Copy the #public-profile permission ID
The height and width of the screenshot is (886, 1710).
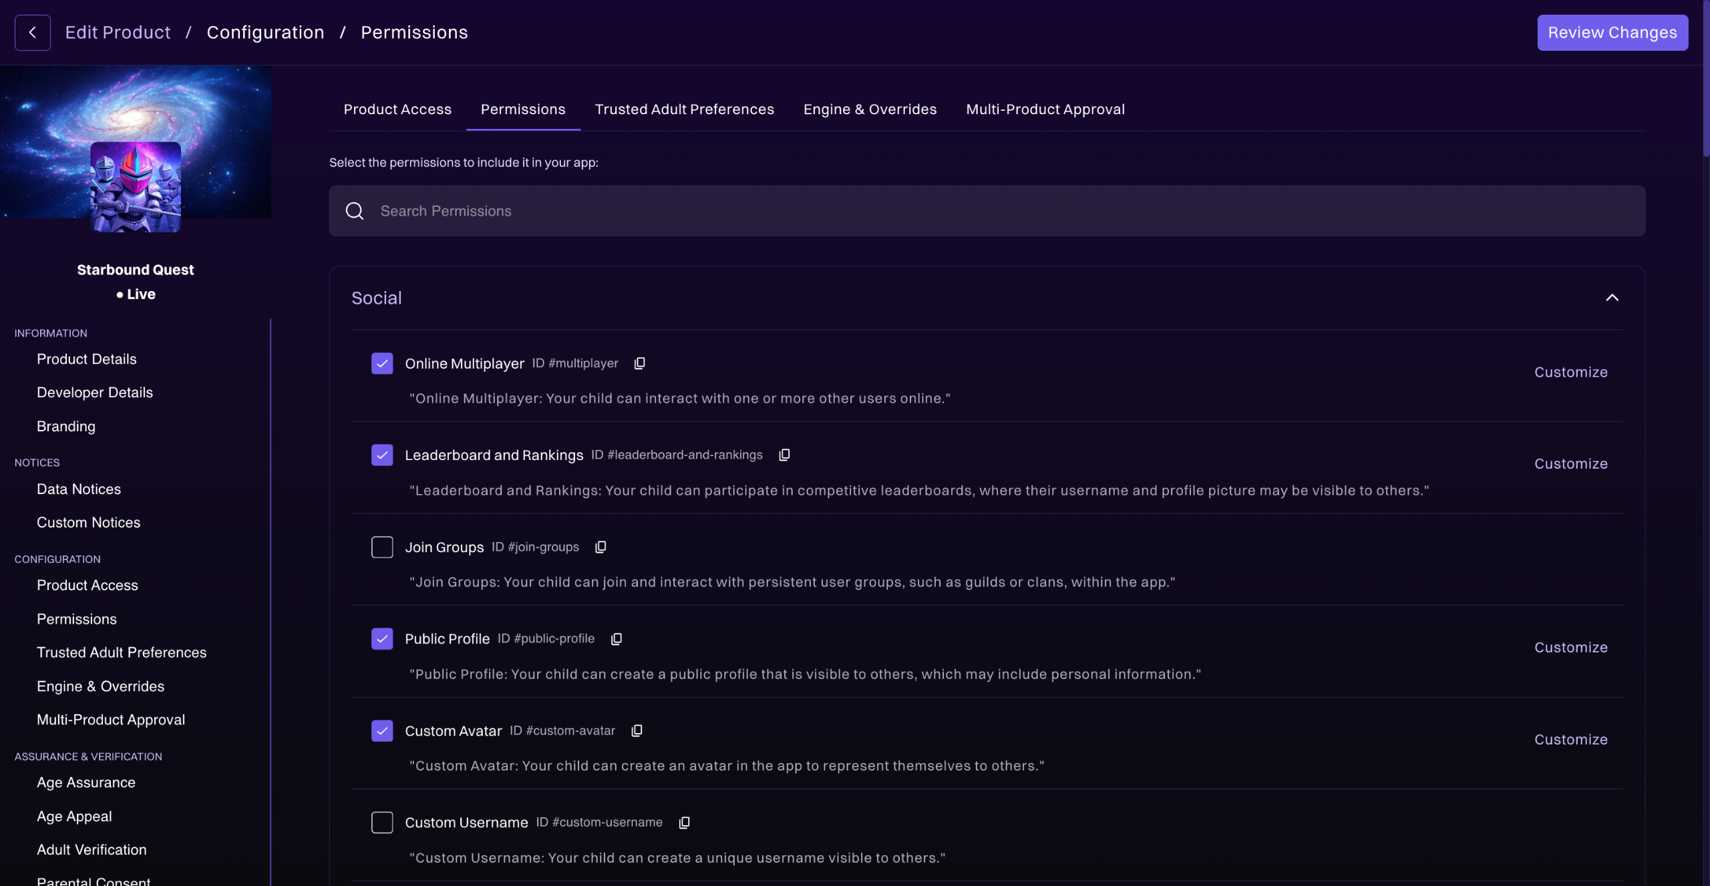pyautogui.click(x=616, y=639)
